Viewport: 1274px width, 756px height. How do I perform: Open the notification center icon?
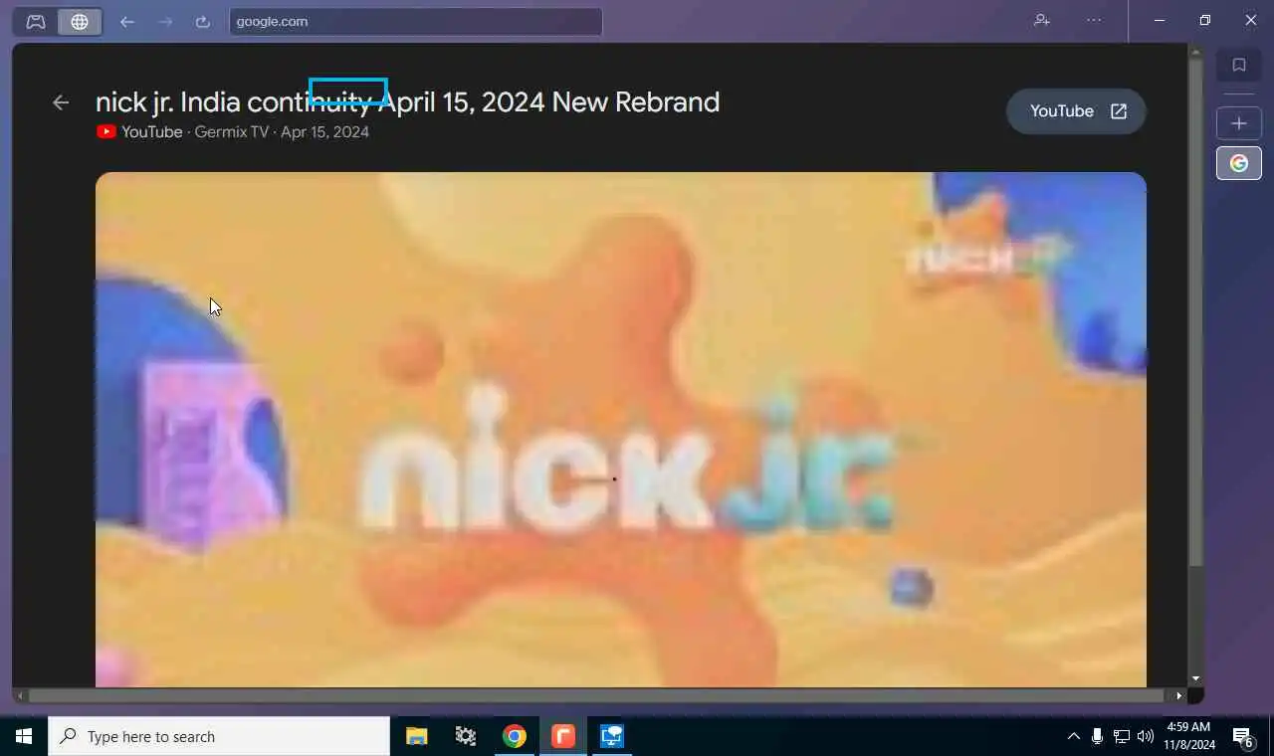1242,736
